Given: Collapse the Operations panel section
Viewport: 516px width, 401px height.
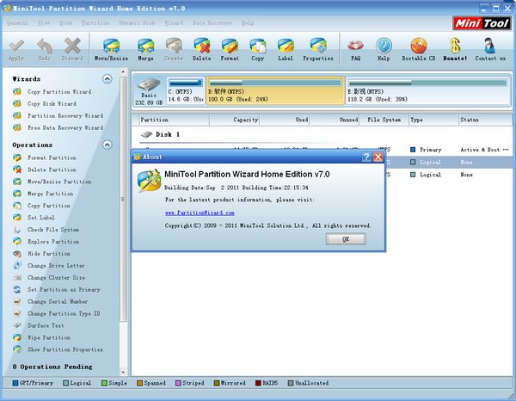Looking at the screenshot, I should tap(107, 145).
